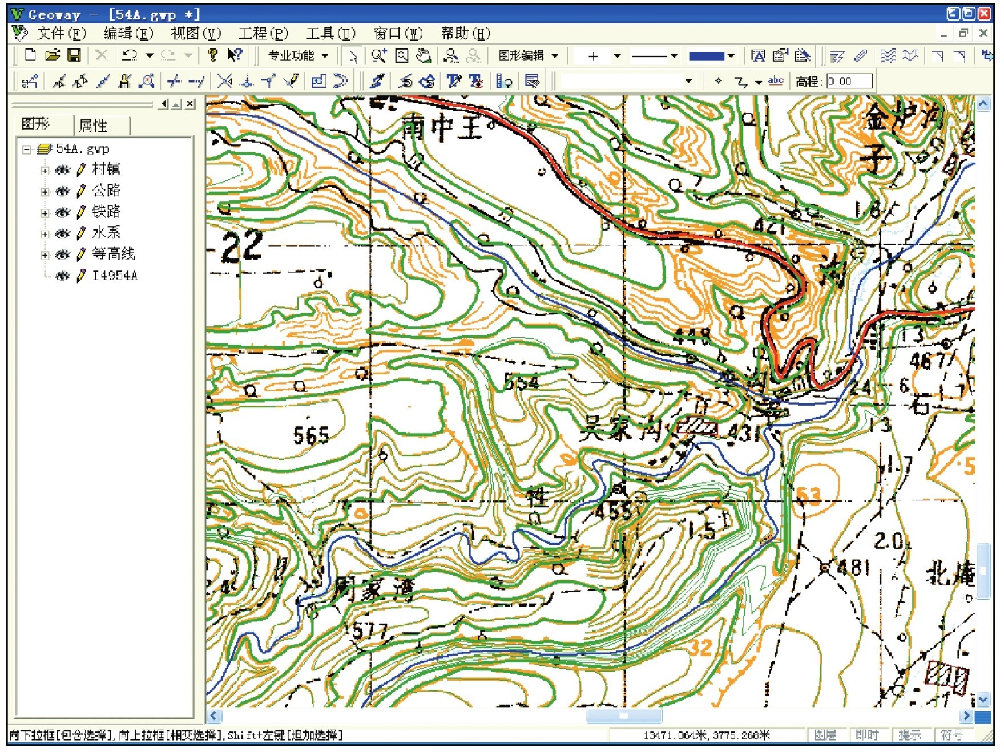Open the 工程(P) menu
The image size is (1004, 752).
tap(263, 34)
